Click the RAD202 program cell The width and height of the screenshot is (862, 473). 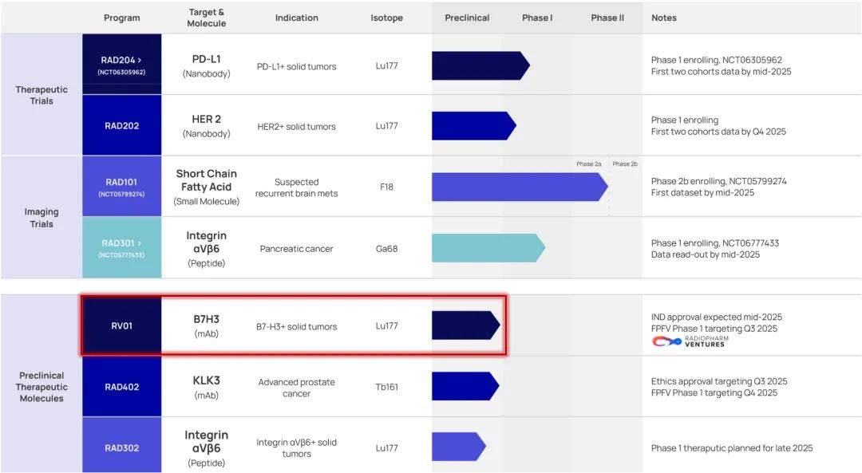(x=121, y=125)
